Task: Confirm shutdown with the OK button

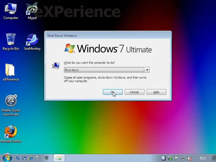Action: click(x=113, y=92)
